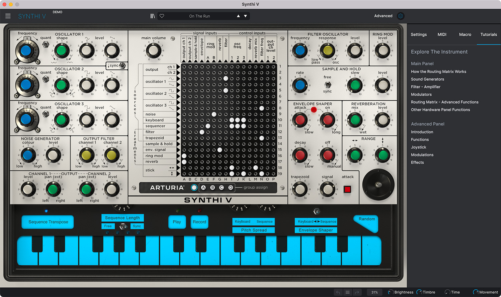The image size is (501, 297).
Task: Open the On The Run preset name dropdown
Action: click(x=199, y=16)
